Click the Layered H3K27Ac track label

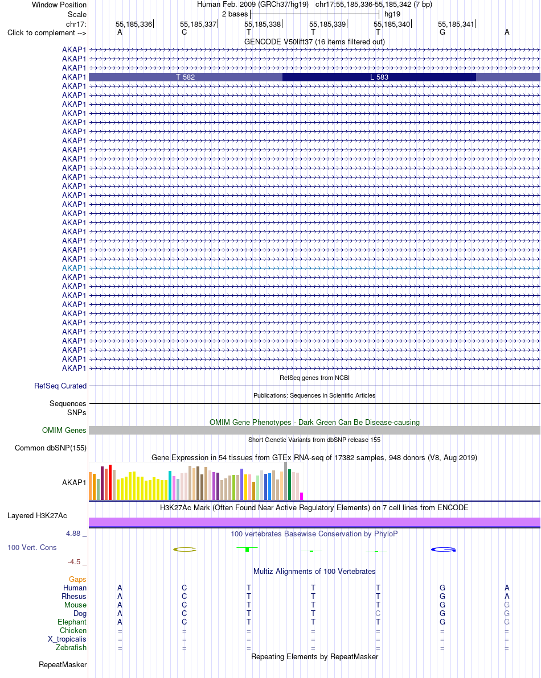tap(37, 516)
